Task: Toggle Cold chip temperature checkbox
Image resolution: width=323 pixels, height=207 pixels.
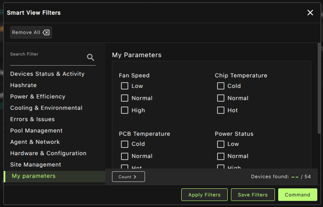Action: coord(220,86)
